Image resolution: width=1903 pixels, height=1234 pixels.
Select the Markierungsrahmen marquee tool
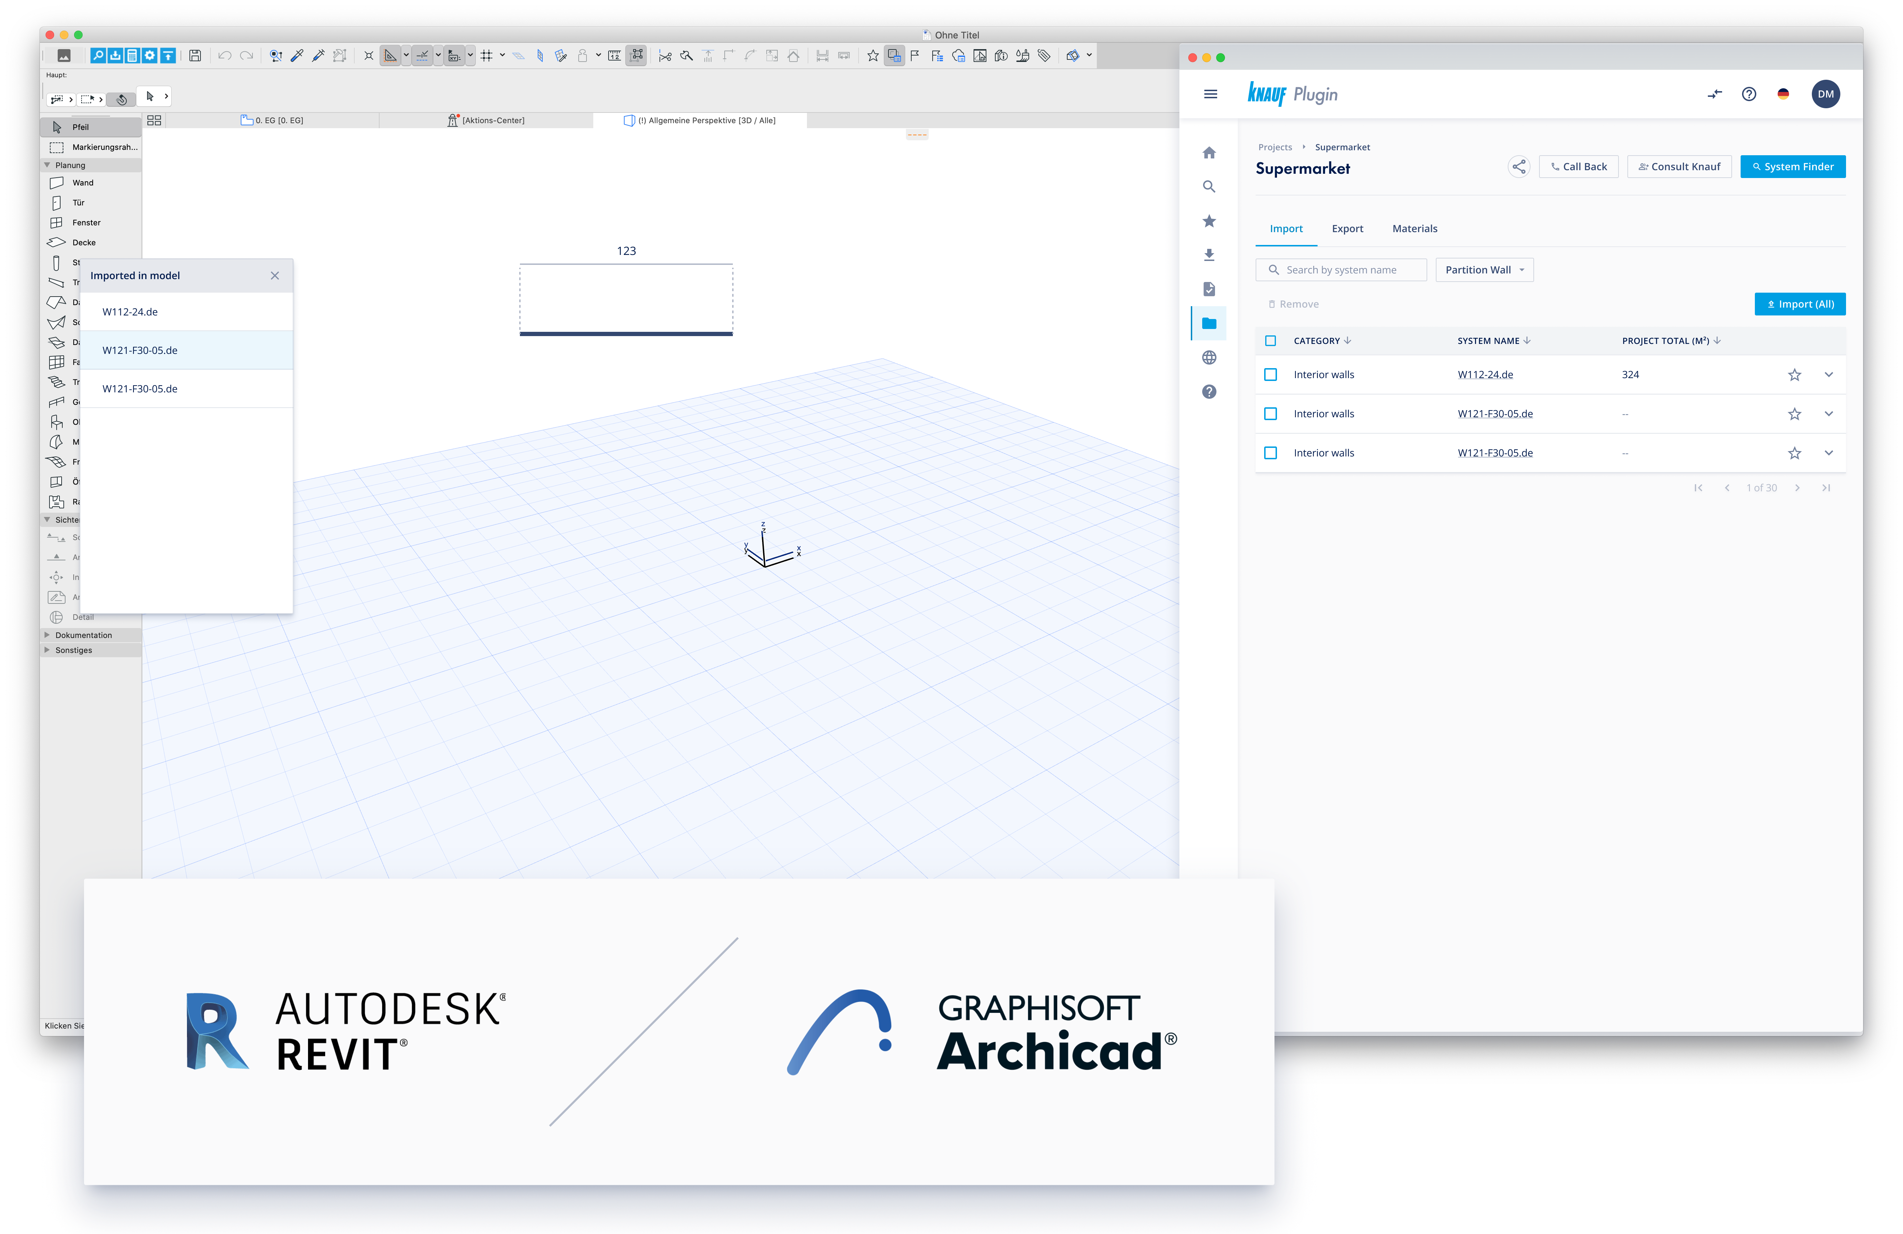91,147
